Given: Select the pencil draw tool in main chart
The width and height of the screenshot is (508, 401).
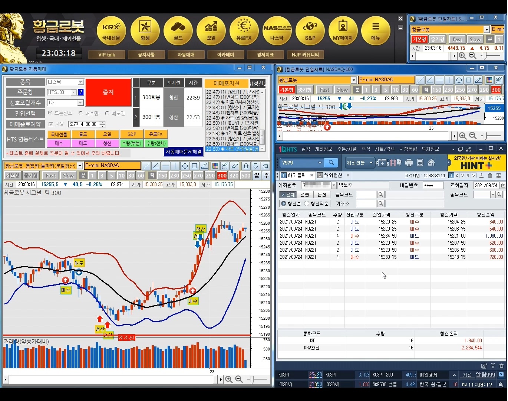Looking at the screenshot, I should pyautogui.click(x=204, y=166).
